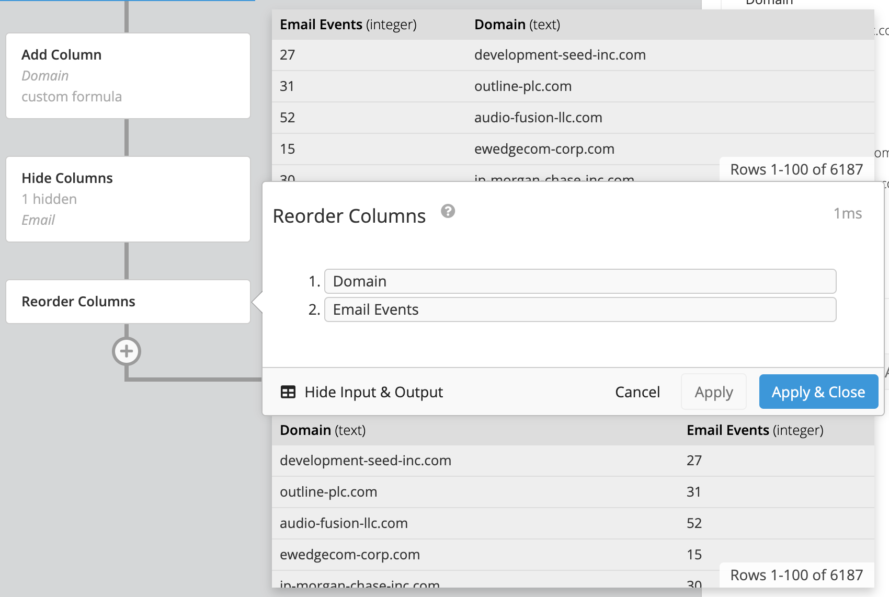
Task: Select input cell development-seed-inc.com
Action: pos(560,55)
